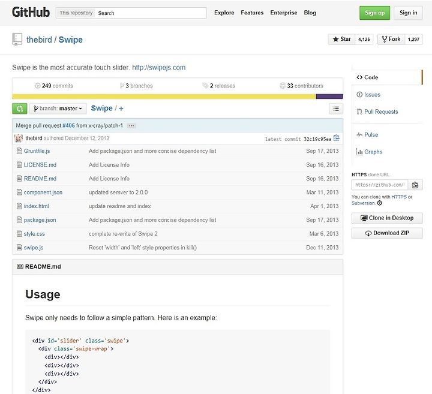View 33 contributors
The image size is (432, 394).
click(301, 86)
